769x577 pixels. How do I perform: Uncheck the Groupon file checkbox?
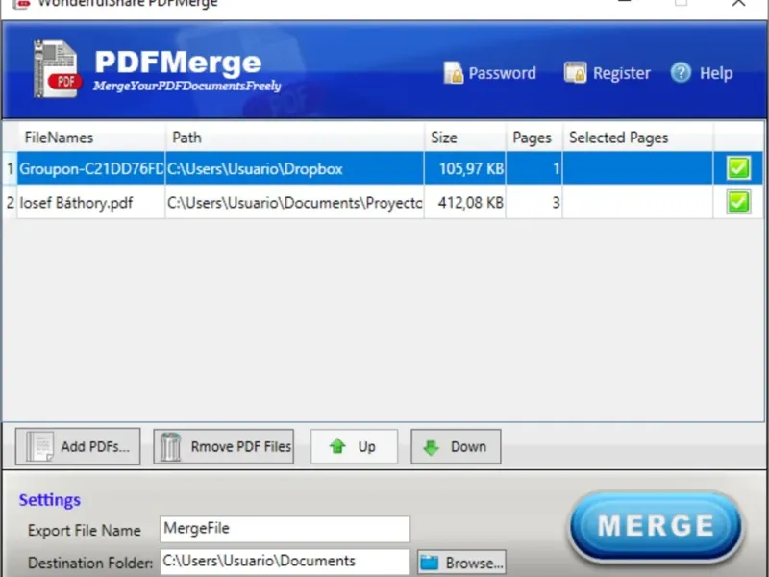[x=738, y=168]
